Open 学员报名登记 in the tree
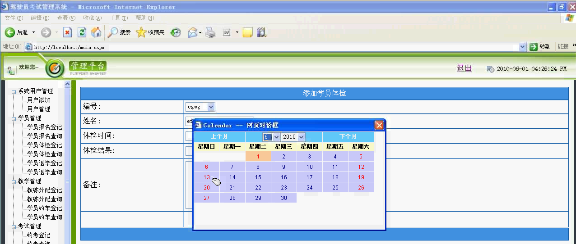Viewport: 576px width, 244px height. (x=45, y=127)
